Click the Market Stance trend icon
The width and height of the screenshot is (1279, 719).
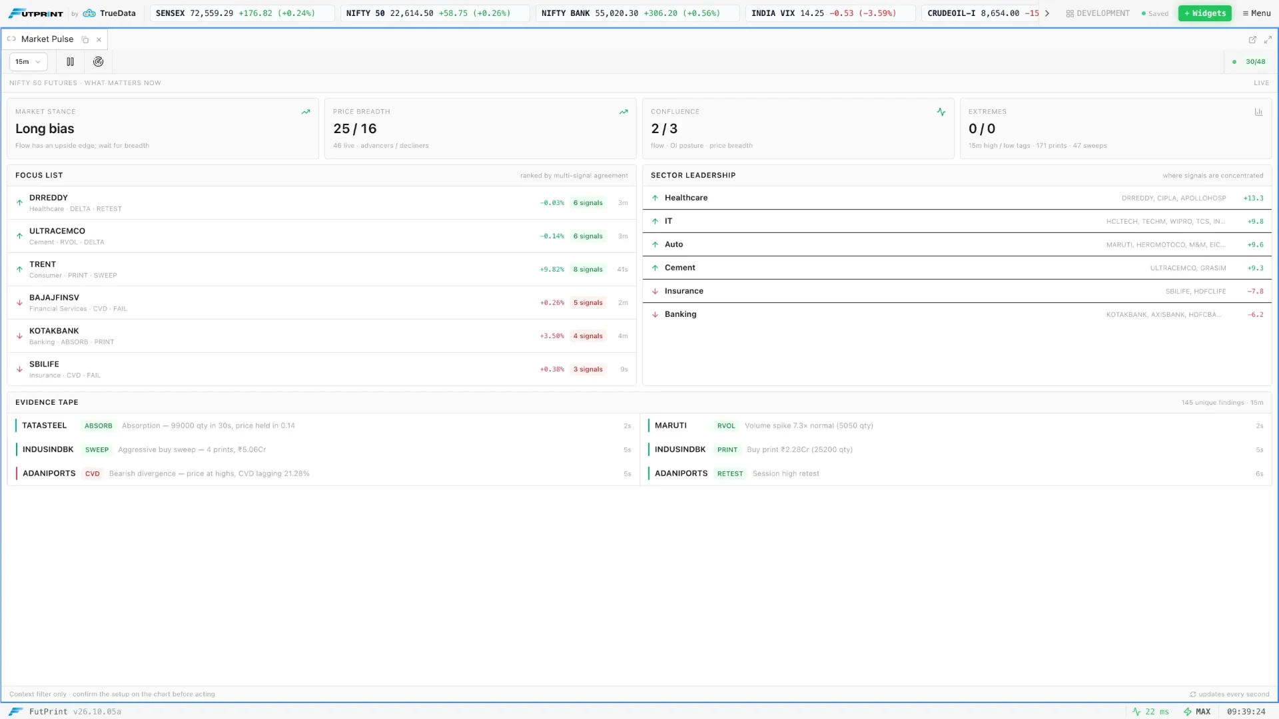click(x=306, y=112)
